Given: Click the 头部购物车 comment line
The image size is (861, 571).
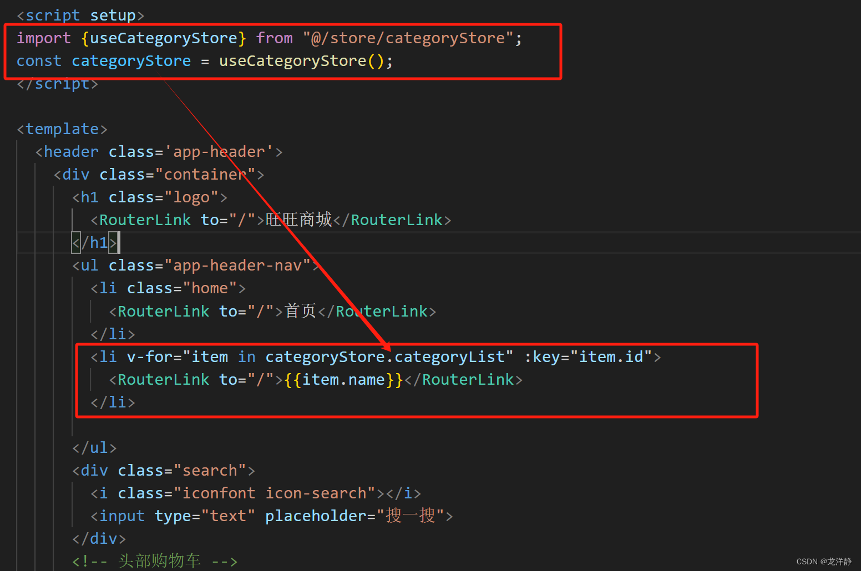Looking at the screenshot, I should point(160,560).
